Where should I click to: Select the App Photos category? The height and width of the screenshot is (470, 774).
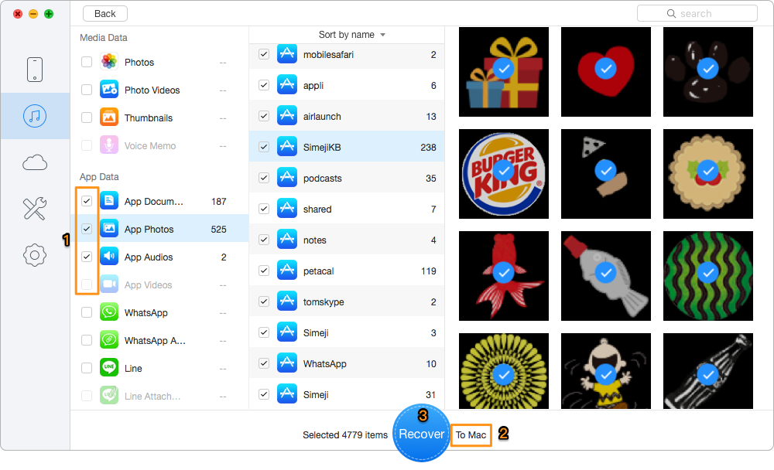(x=159, y=229)
